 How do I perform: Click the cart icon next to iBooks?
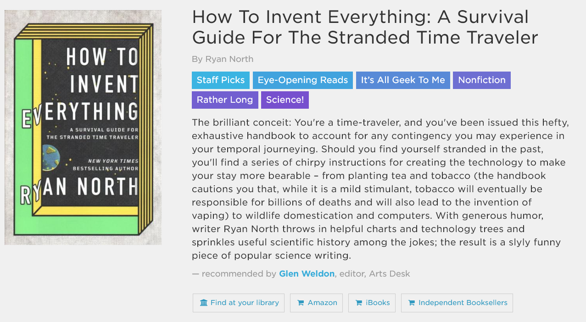(359, 303)
